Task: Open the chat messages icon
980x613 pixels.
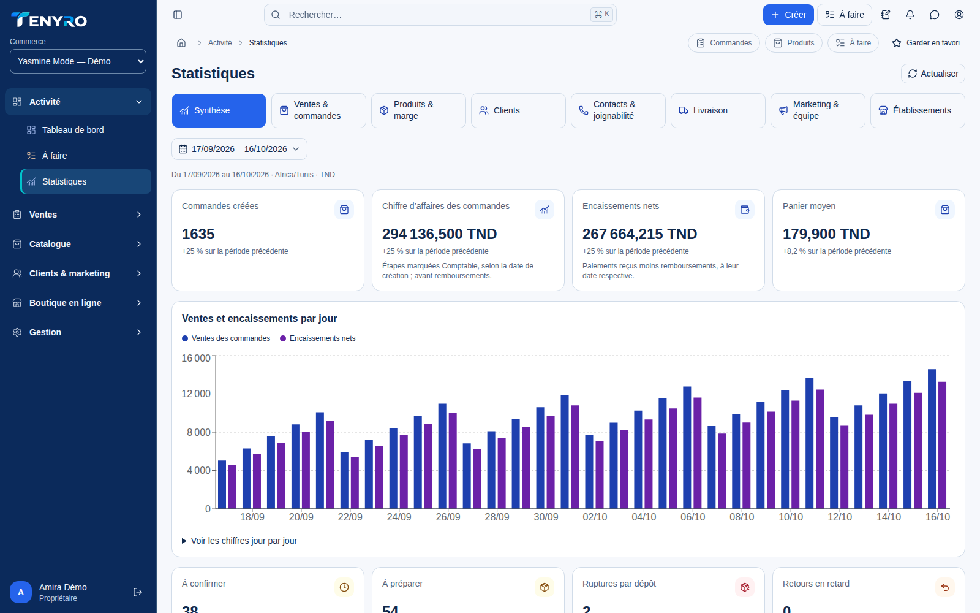Action: 935,15
